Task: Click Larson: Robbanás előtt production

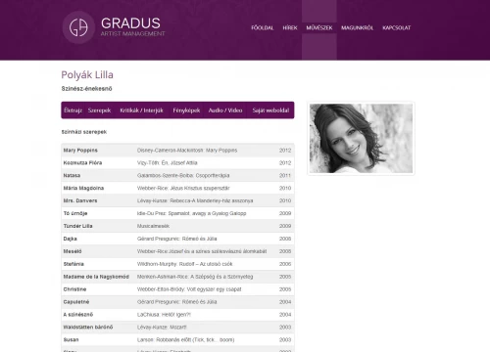Action: pos(186,340)
